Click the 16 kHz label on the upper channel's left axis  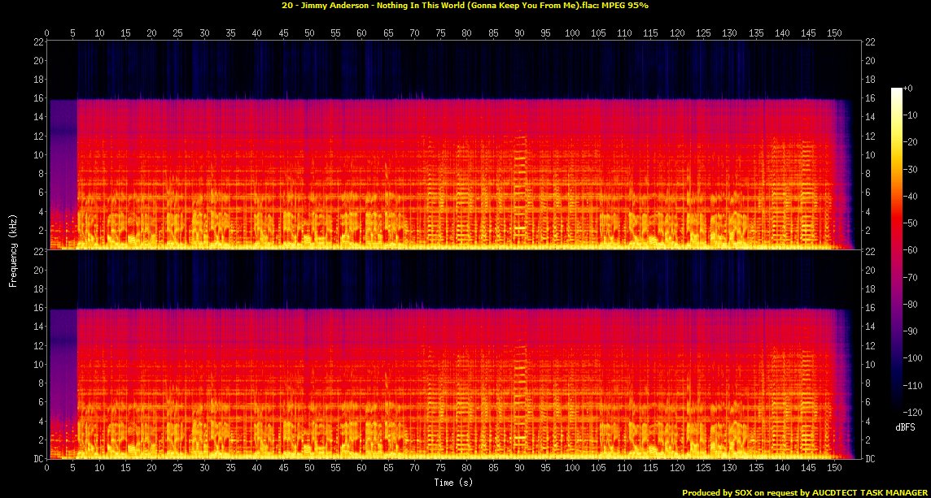click(38, 98)
